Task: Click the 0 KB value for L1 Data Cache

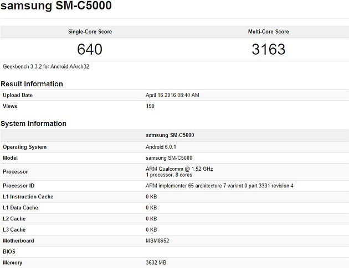Action: coord(151,208)
